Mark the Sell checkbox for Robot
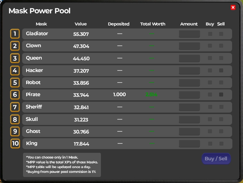Viewport: 243px width, 183px height. click(221, 82)
